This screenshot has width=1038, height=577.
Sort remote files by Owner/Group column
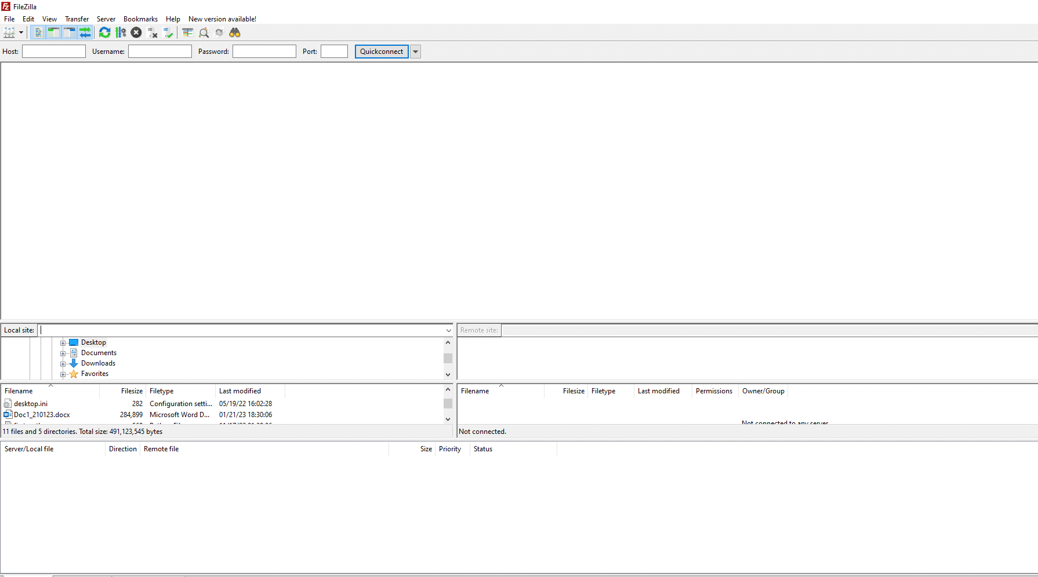pos(763,391)
